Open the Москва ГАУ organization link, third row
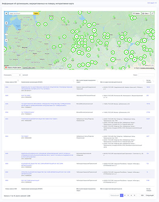 (46, 105)
